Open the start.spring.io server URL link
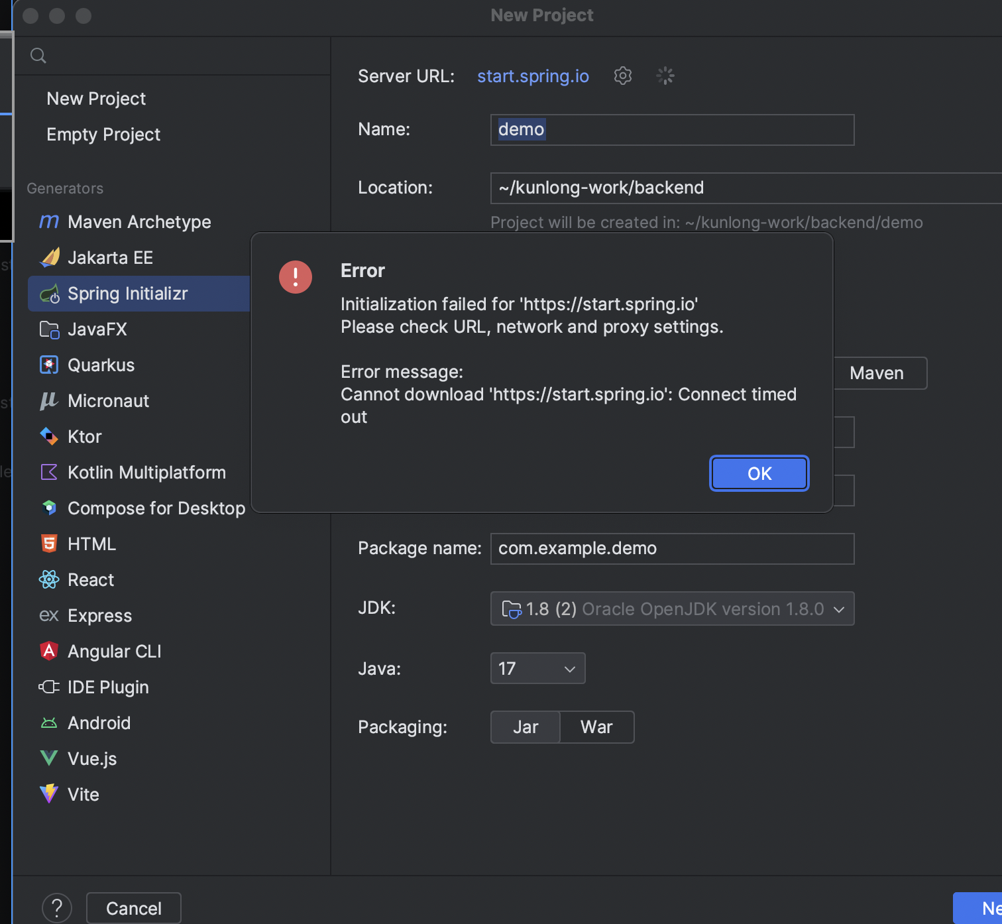1002x924 pixels. (x=533, y=76)
